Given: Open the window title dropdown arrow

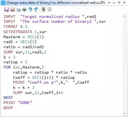Looking at the screenshot, I should click(x=109, y=3).
